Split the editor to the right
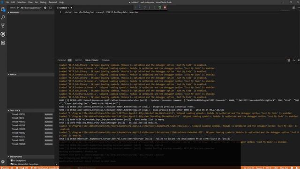Viewport: 300px width, 169px height. pyautogui.click(x=294, y=8)
